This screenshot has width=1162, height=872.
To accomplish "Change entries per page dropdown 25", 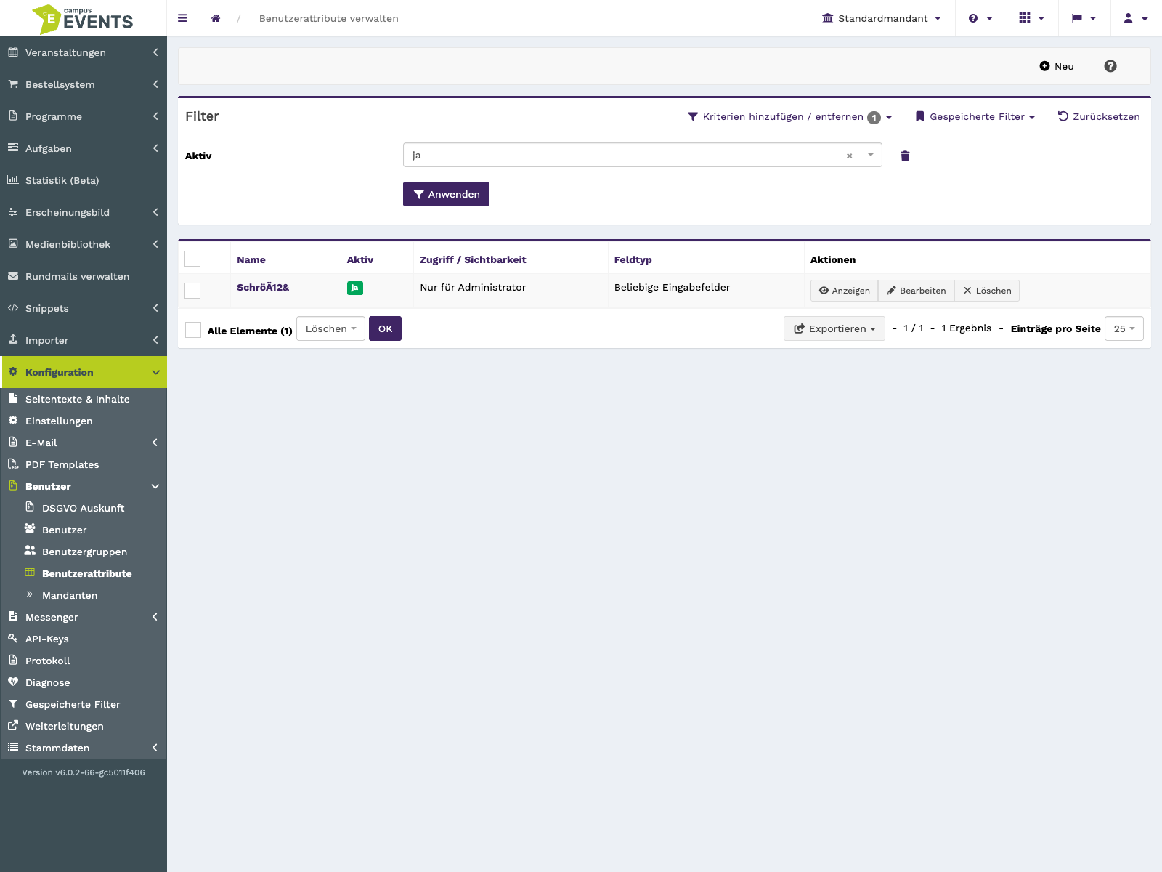I will pos(1124,328).
